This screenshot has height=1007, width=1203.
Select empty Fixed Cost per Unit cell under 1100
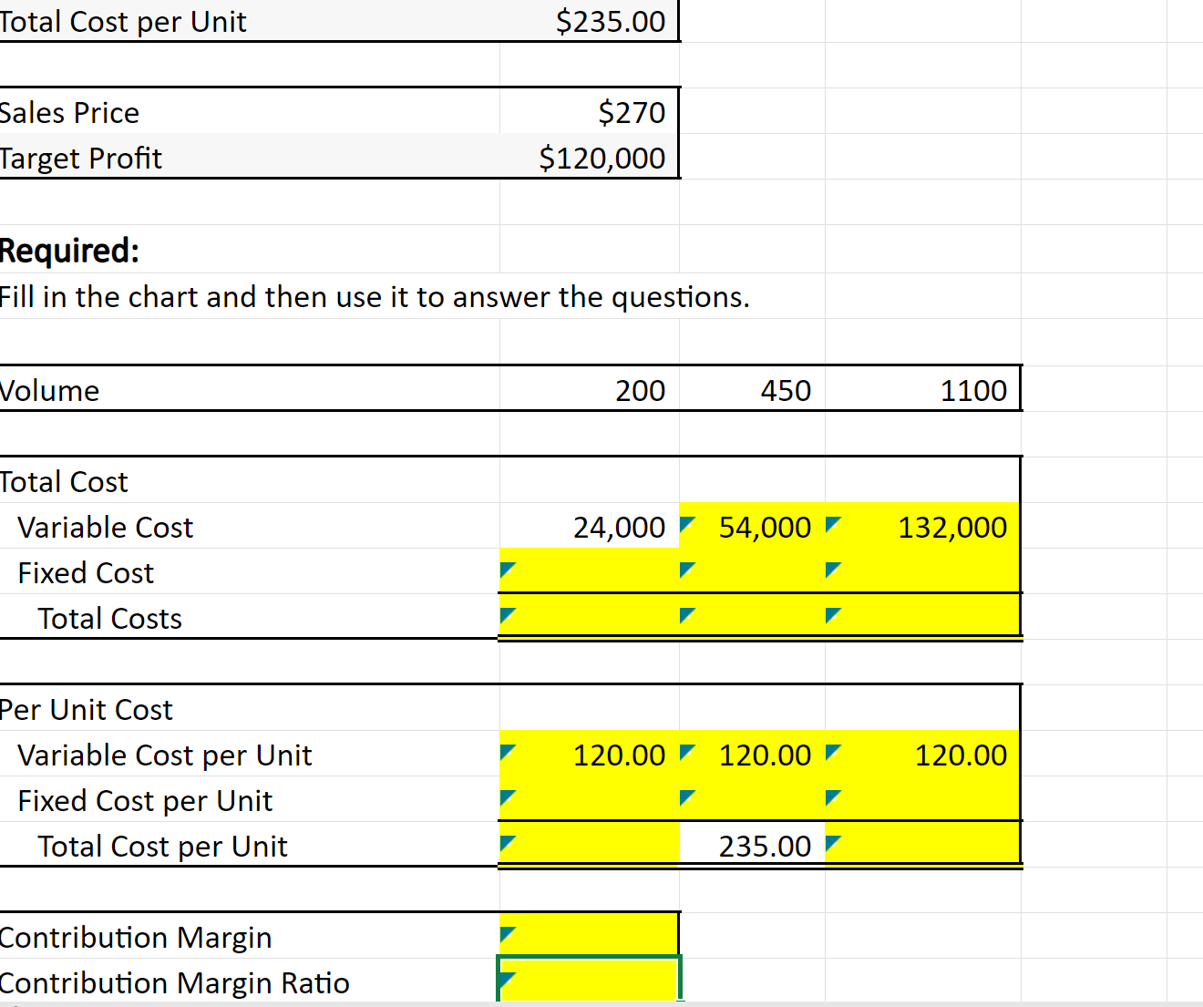923,799
